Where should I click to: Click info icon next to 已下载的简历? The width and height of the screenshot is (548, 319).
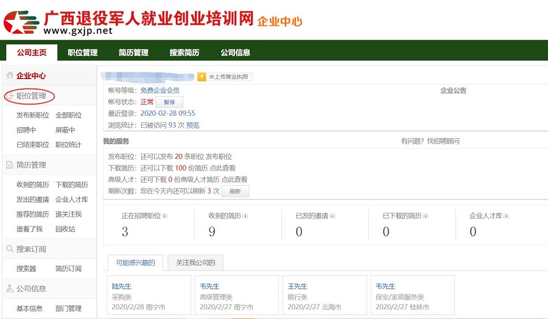point(426,216)
